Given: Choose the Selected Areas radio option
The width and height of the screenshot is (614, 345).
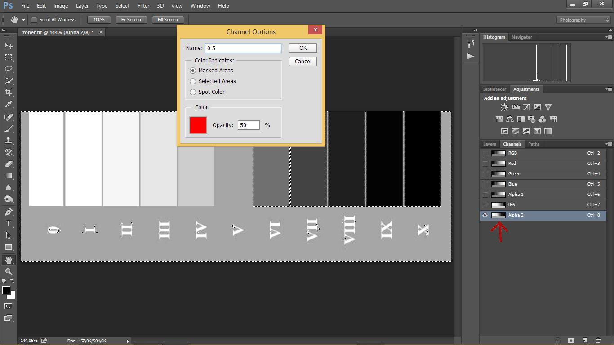Looking at the screenshot, I should point(193,81).
